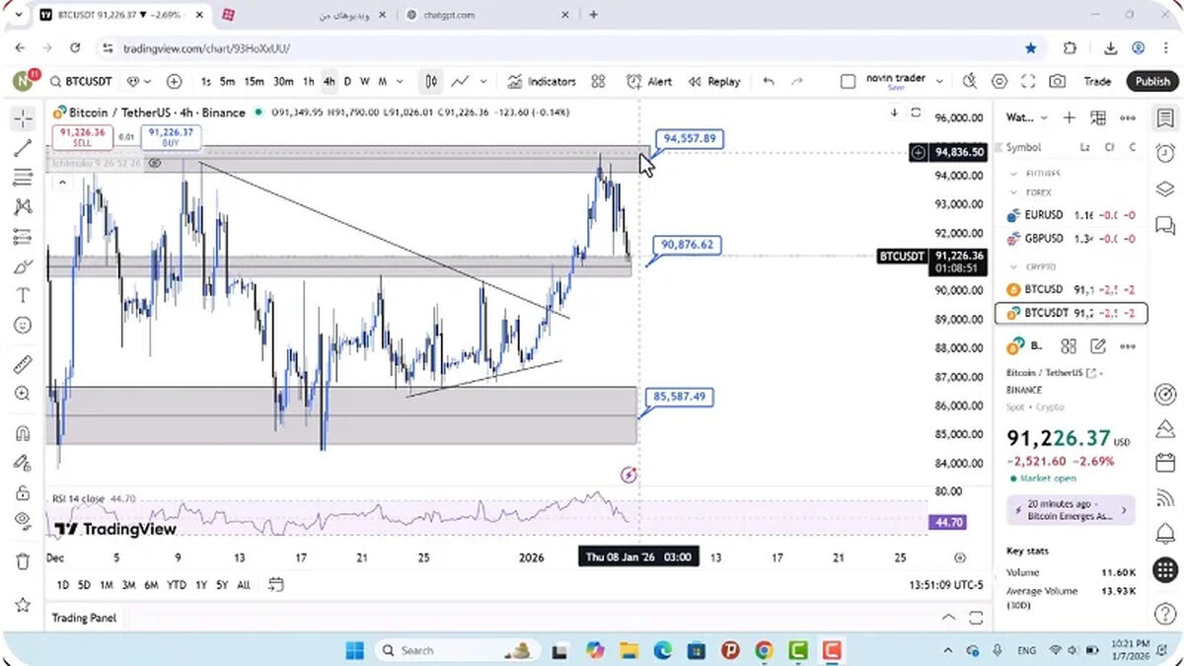
Task: Publish the chart idea
Action: coord(1151,82)
